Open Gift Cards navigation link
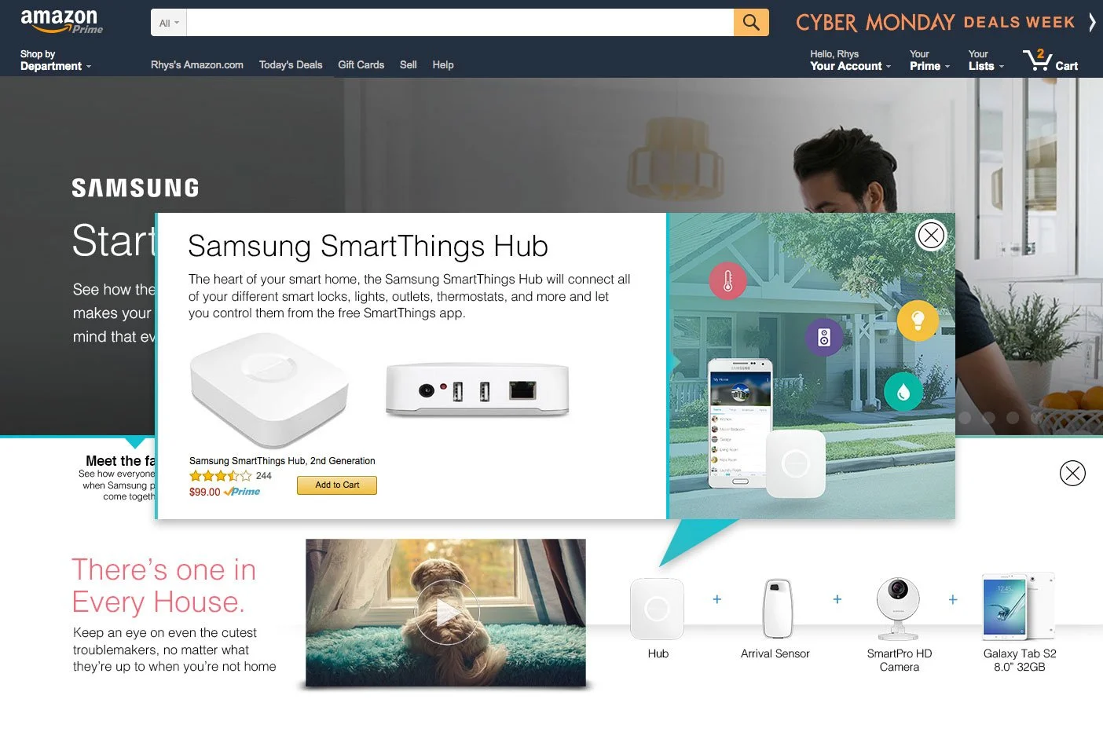 (x=361, y=64)
